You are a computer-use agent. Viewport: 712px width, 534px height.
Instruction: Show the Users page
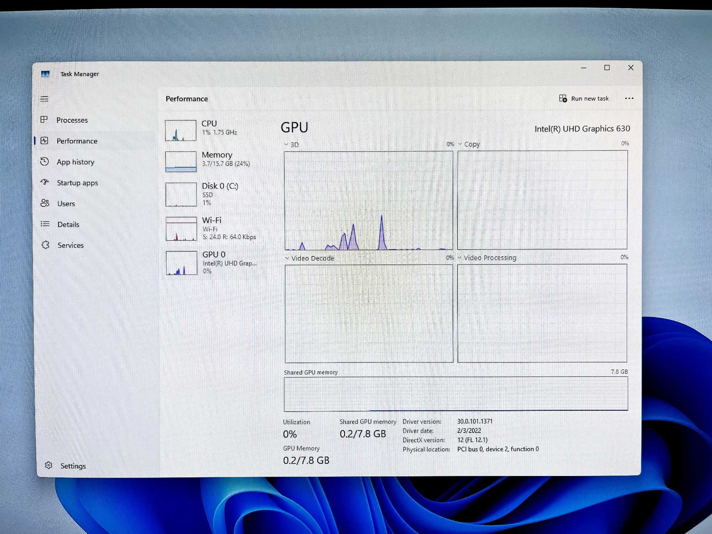coord(66,204)
